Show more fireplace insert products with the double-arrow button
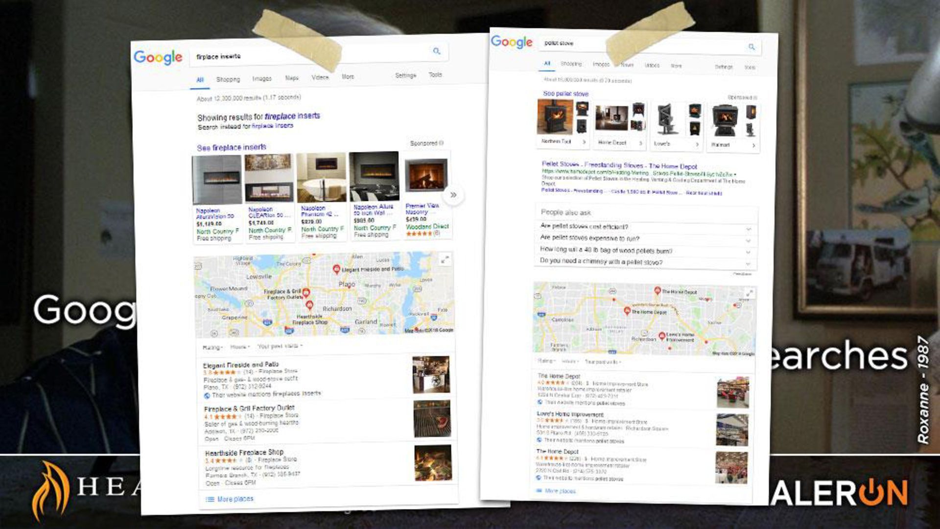This screenshot has width=940, height=529. tap(453, 195)
